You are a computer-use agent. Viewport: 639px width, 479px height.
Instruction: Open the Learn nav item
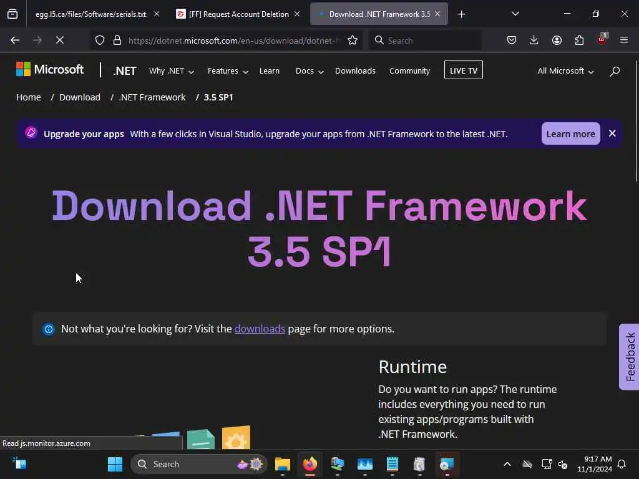click(270, 71)
